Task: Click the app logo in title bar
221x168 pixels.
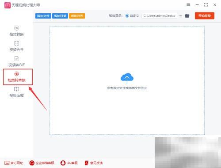Action: [8, 5]
